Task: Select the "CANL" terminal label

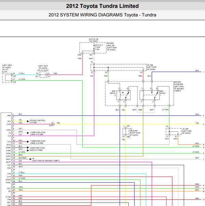Action: tap(9, 151)
